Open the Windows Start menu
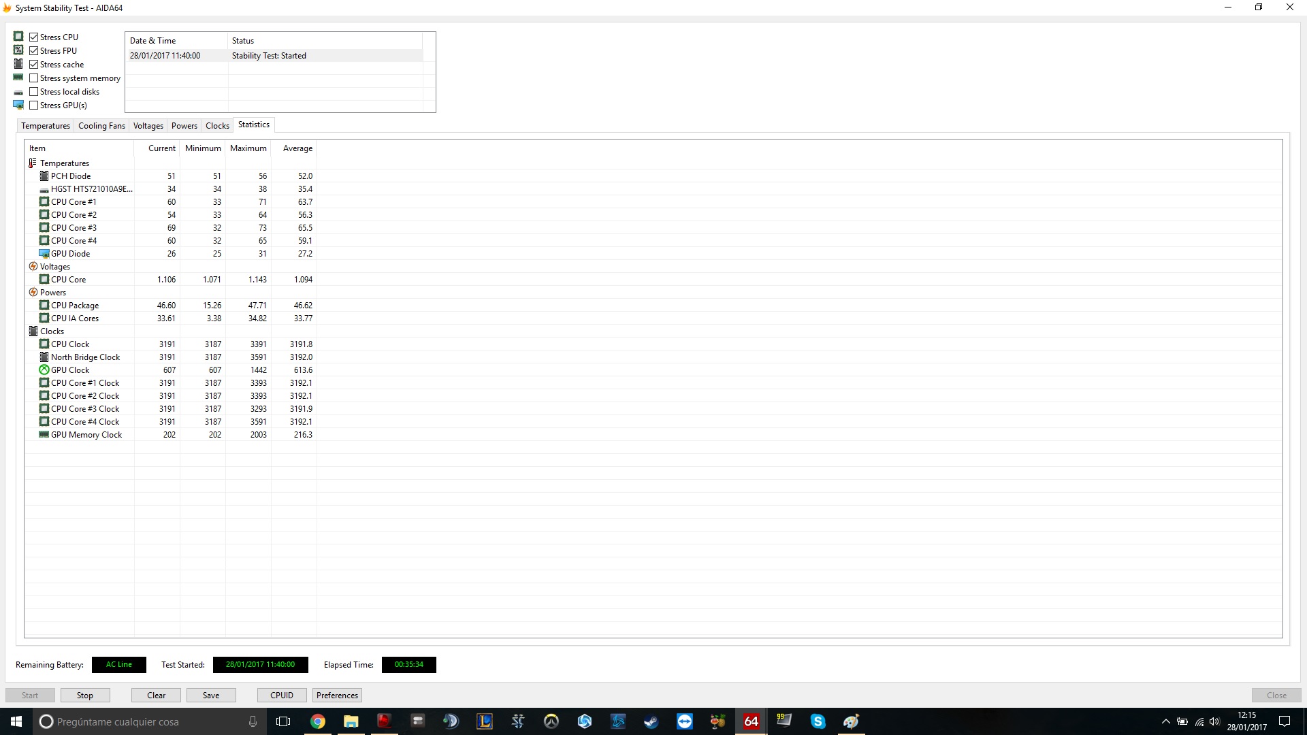 [x=16, y=721]
